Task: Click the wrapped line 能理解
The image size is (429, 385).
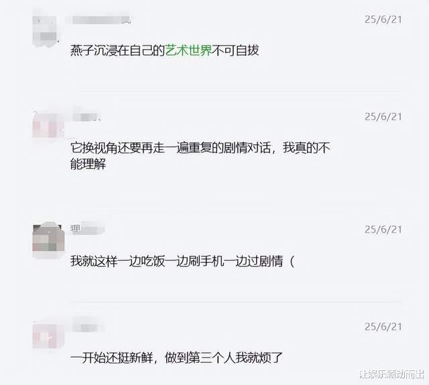Action: [88, 164]
